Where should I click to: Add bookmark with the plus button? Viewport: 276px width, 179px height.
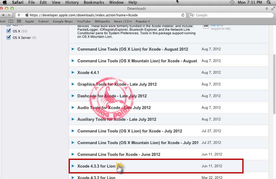point(19,15)
